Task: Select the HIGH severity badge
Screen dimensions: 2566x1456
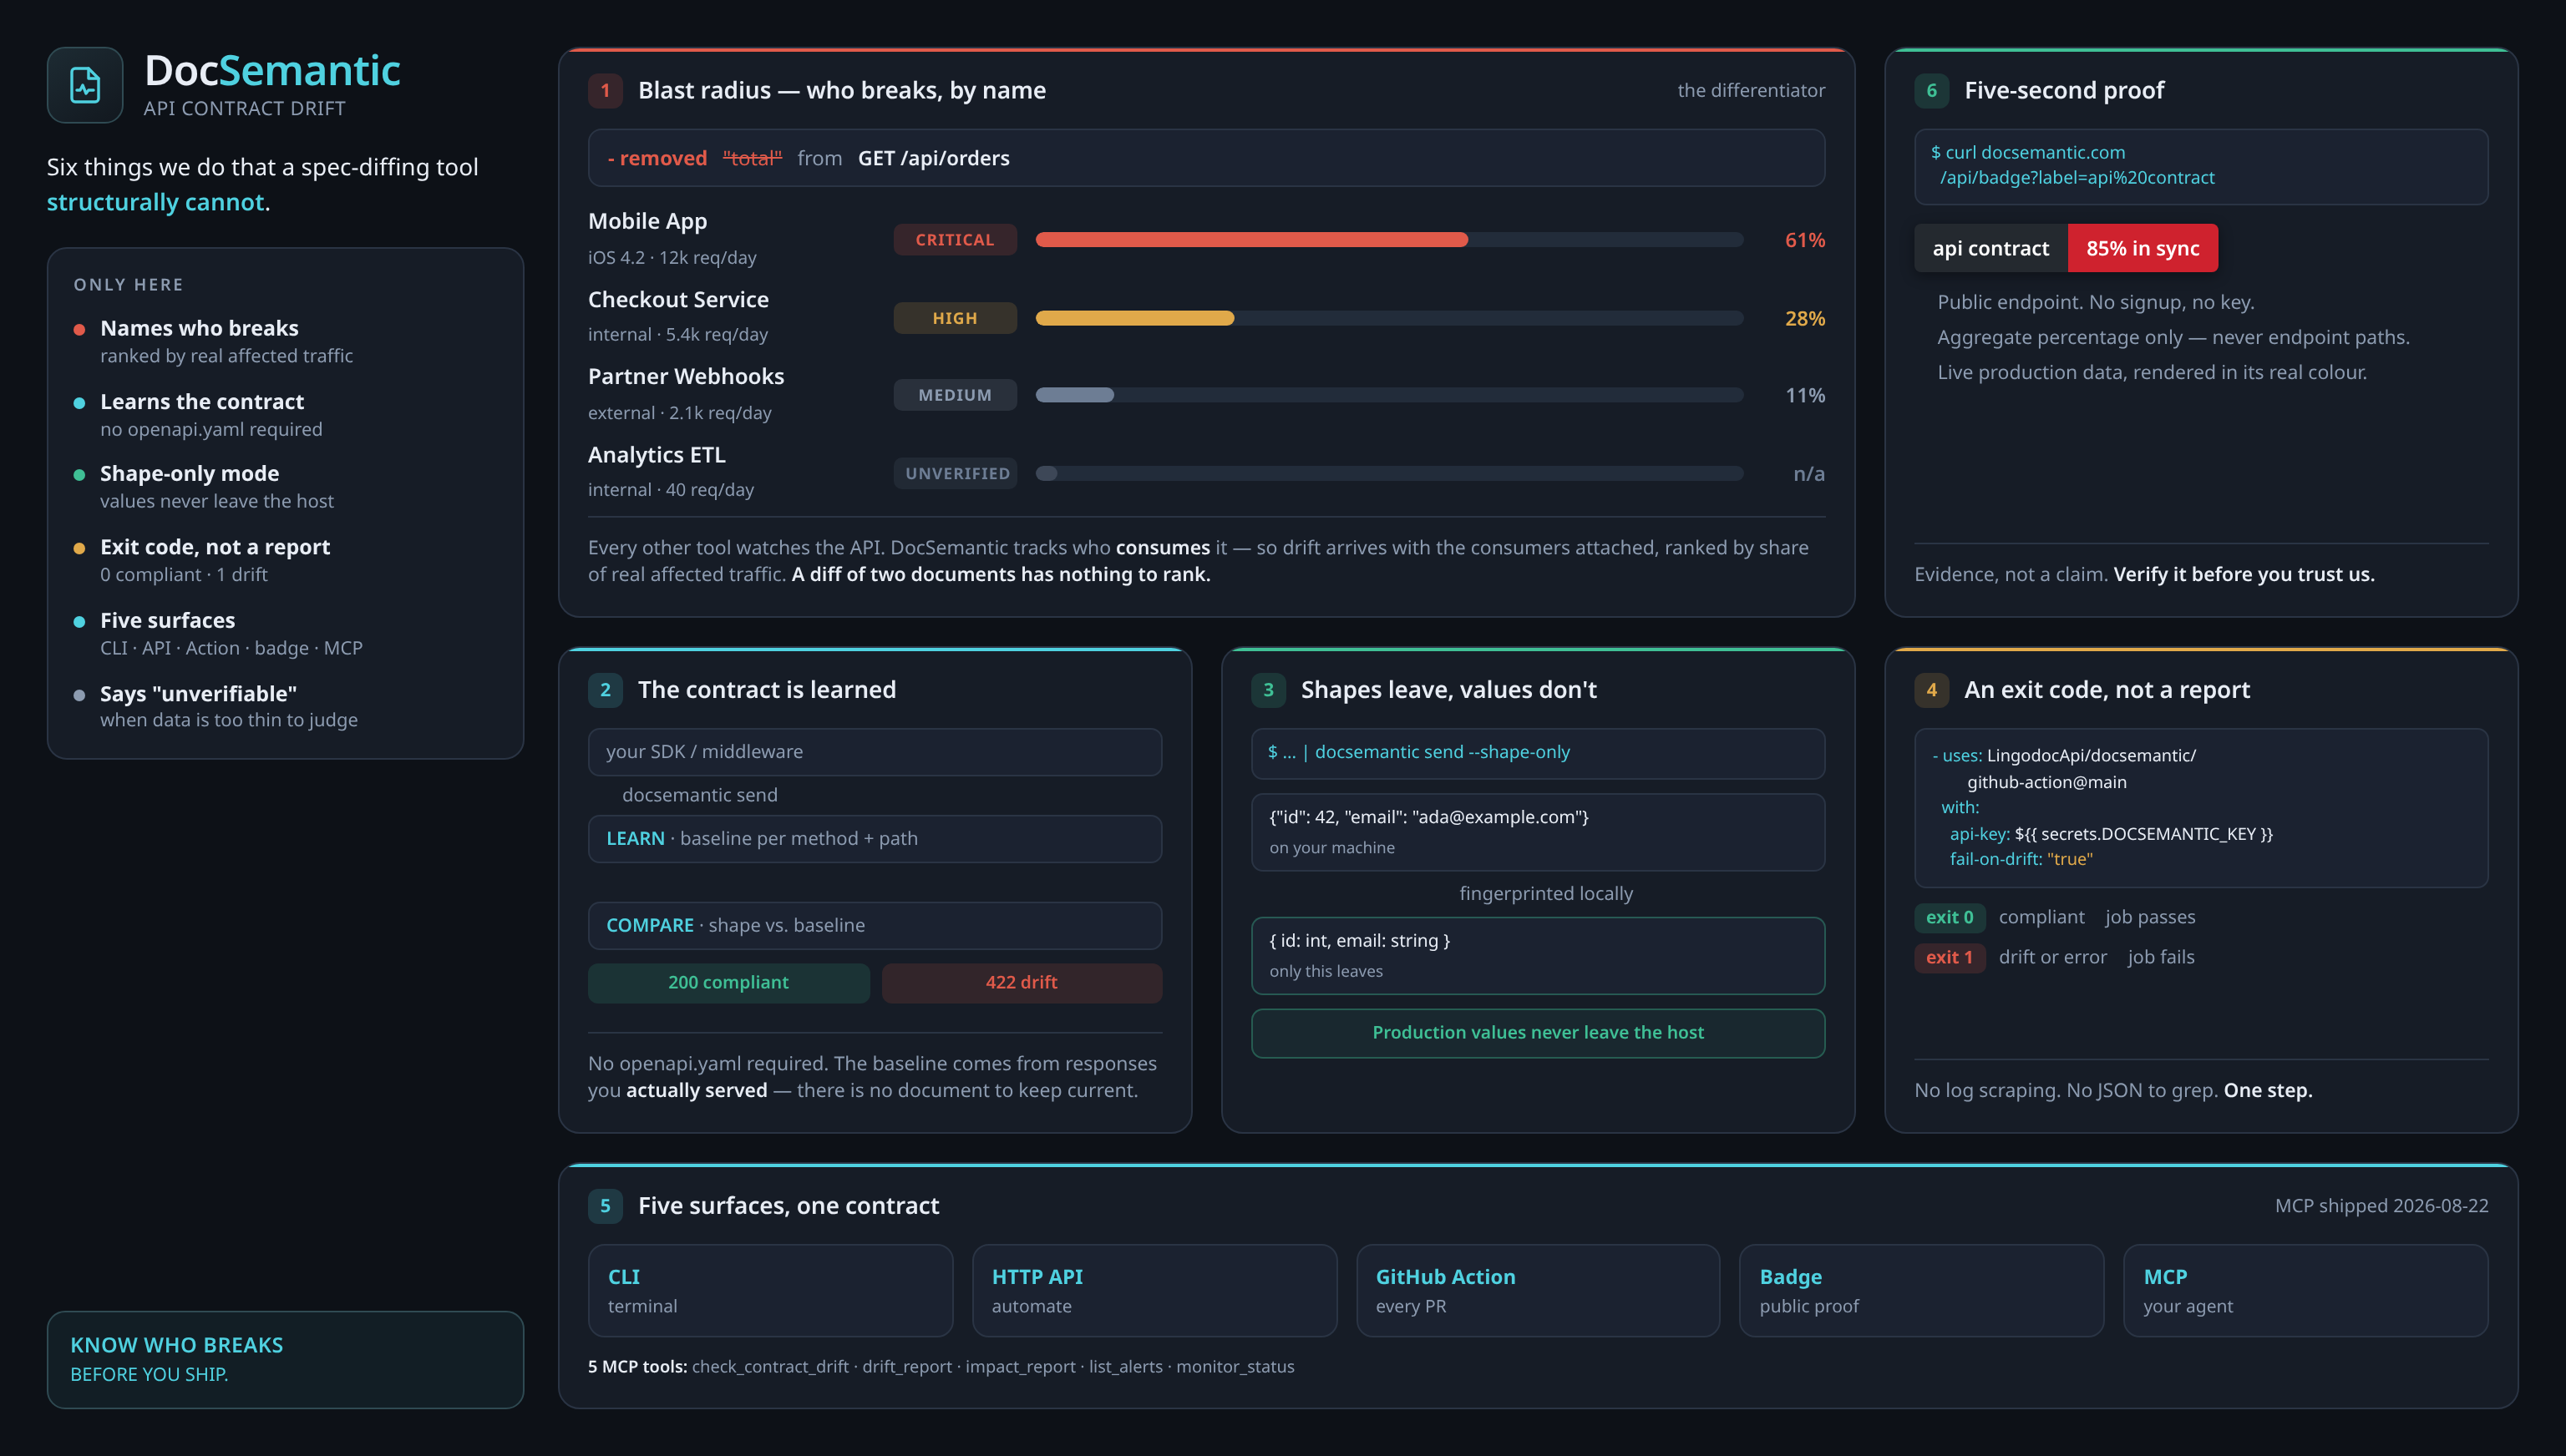Action: [x=955, y=318]
